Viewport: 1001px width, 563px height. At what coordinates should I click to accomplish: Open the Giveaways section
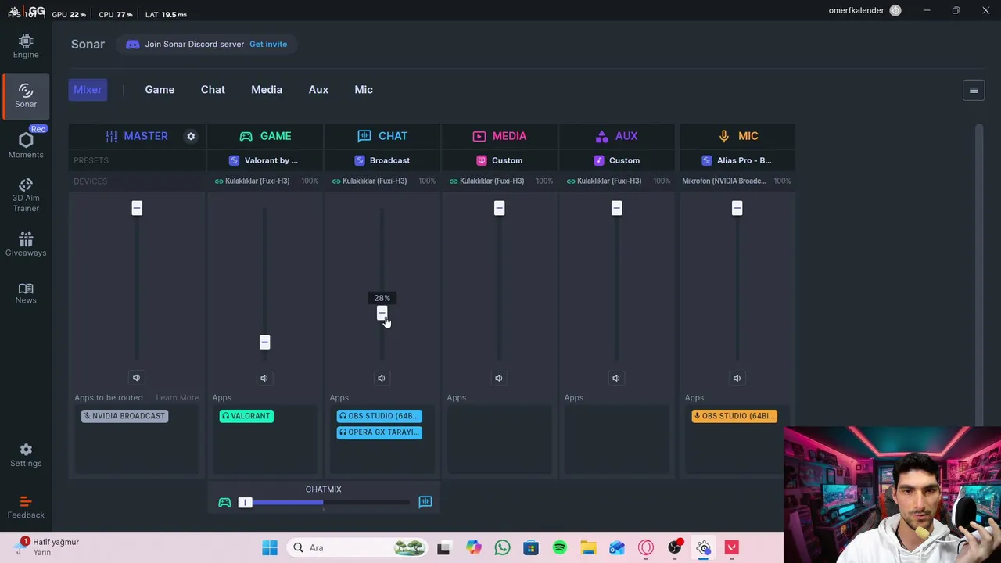26,244
